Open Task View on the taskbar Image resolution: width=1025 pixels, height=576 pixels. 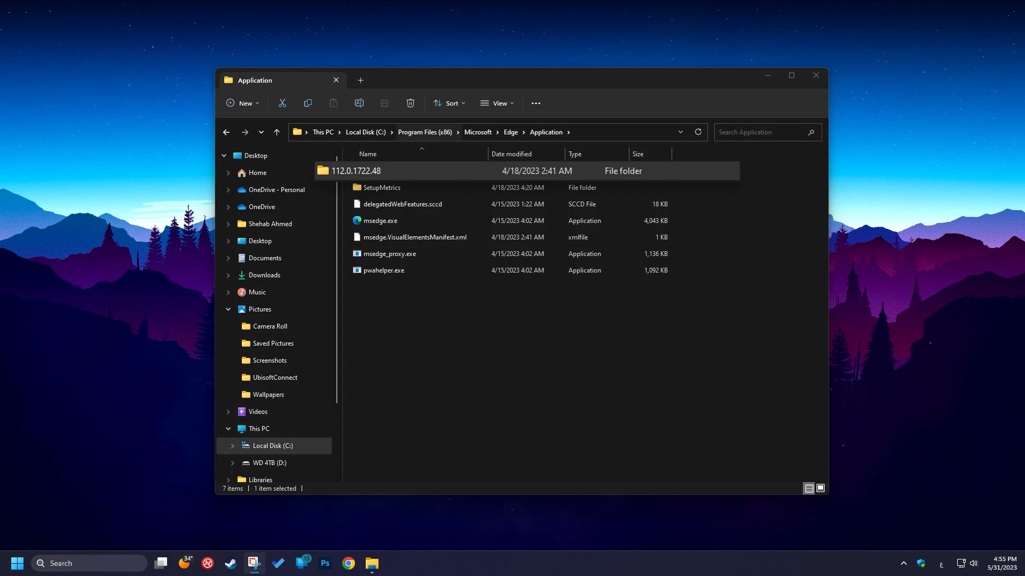[x=161, y=563]
